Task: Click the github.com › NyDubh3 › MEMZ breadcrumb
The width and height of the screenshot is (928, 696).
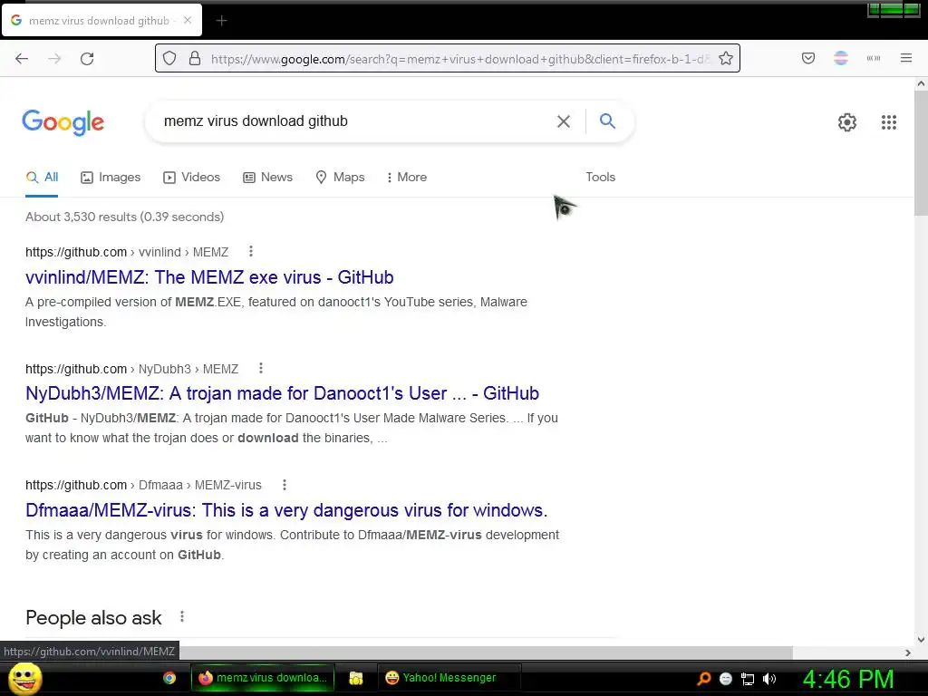Action: [132, 370]
